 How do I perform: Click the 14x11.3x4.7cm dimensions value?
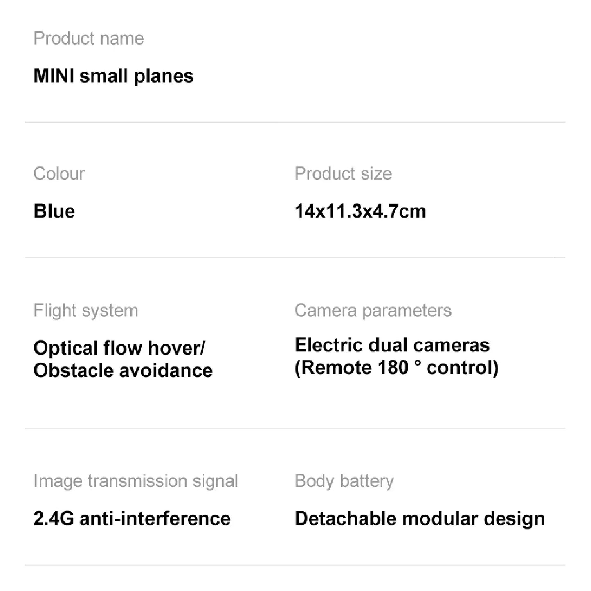point(360,211)
